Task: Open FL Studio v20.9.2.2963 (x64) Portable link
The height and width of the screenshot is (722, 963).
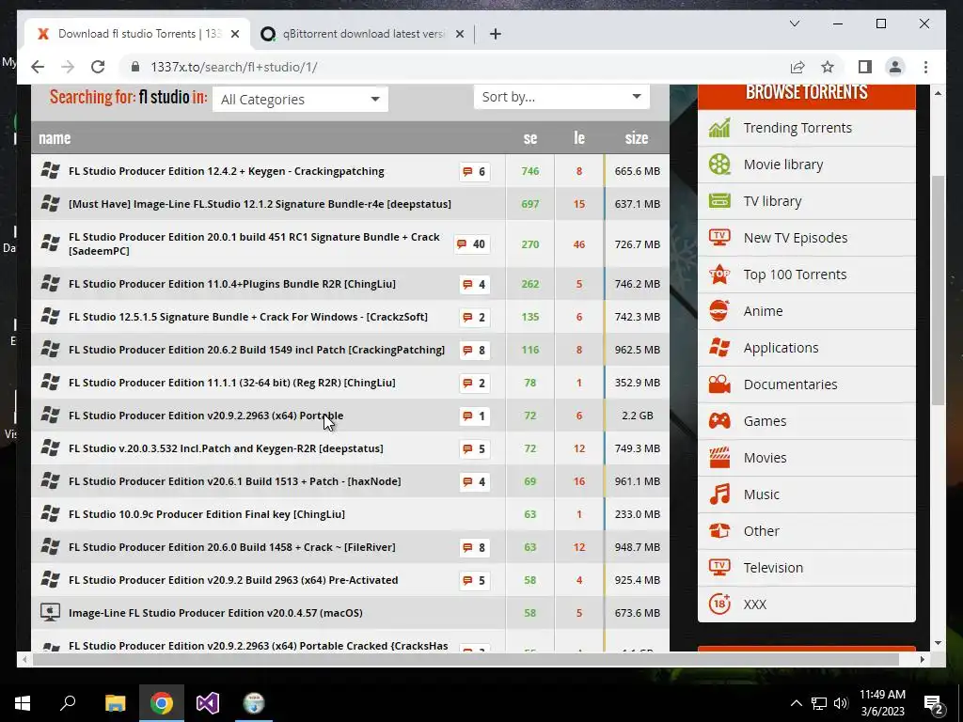Action: [x=206, y=416]
